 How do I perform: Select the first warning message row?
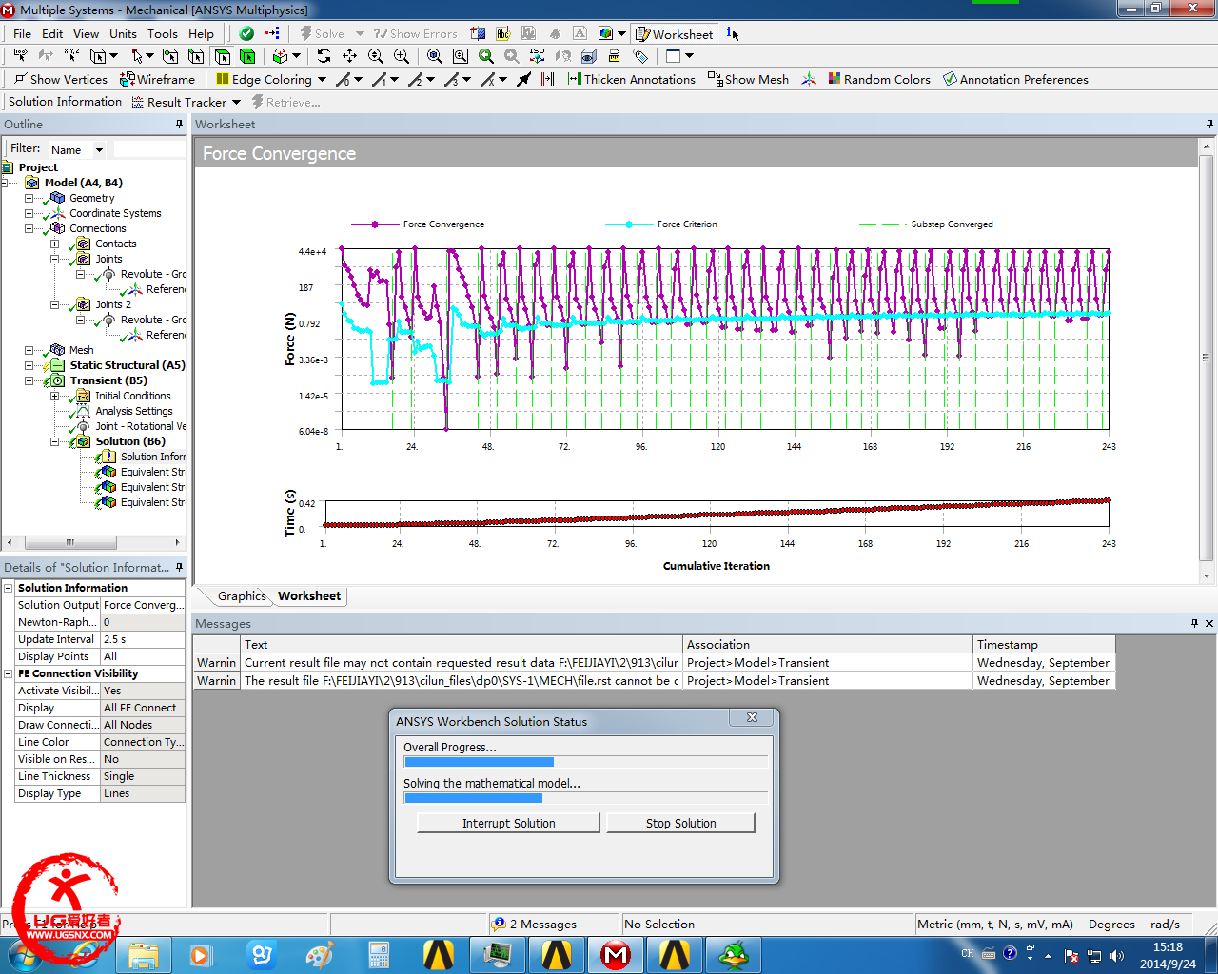tap(654, 662)
